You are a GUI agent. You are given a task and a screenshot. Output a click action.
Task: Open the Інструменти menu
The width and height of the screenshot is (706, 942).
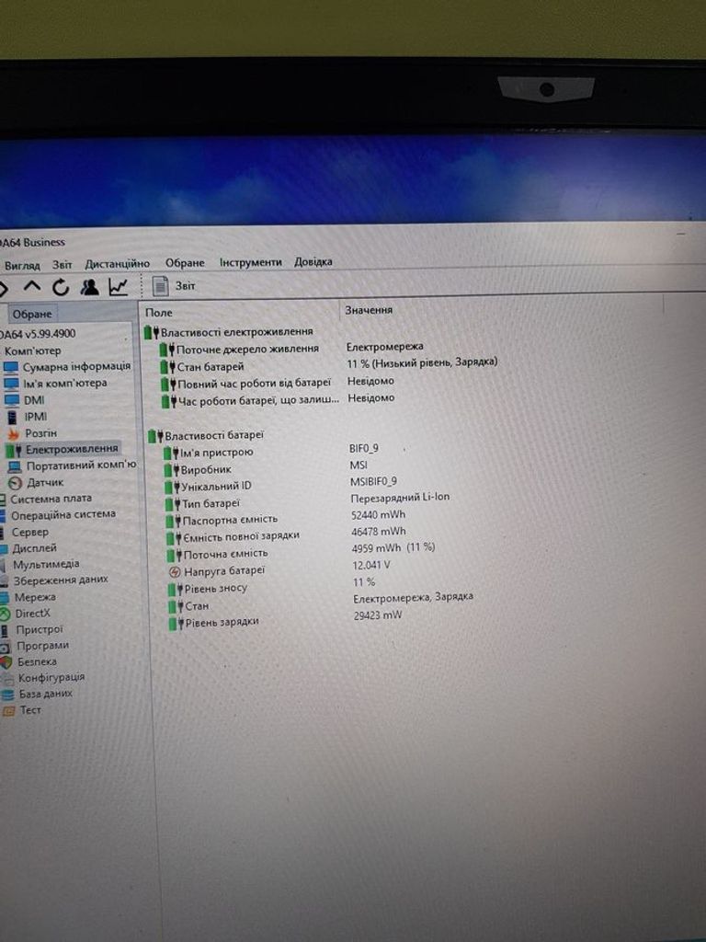tap(250, 262)
